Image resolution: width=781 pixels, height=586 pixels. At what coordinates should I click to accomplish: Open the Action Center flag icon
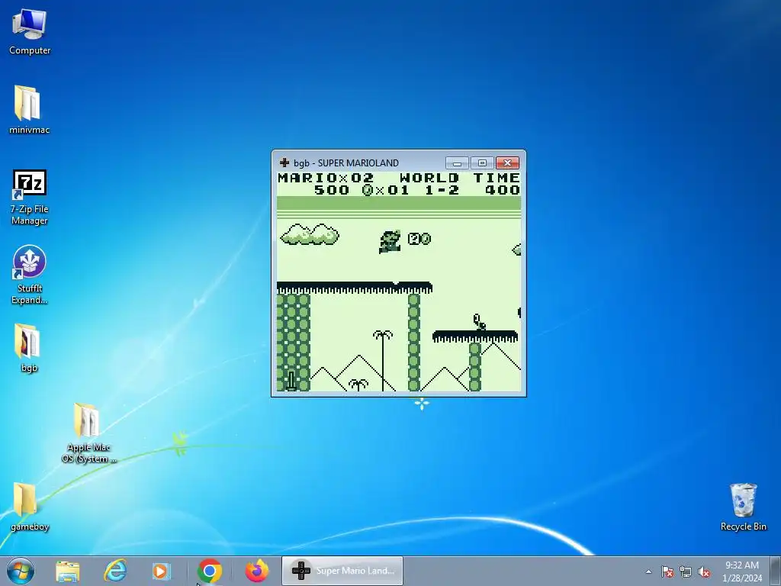pyautogui.click(x=667, y=572)
